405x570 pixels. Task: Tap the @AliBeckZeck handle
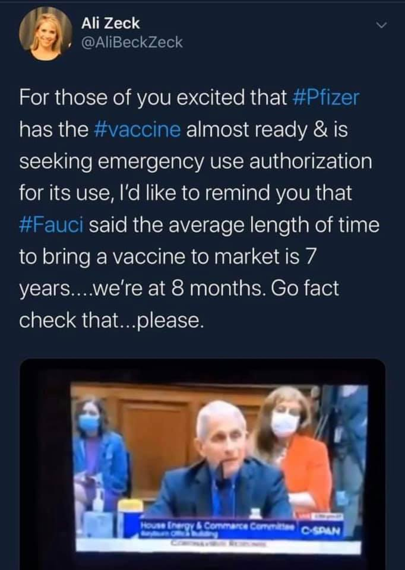click(x=132, y=43)
